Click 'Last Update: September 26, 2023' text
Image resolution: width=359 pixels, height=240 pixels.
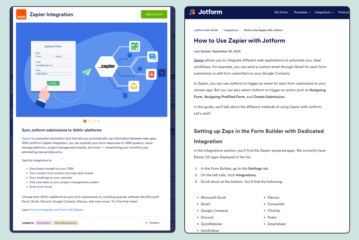[217, 51]
